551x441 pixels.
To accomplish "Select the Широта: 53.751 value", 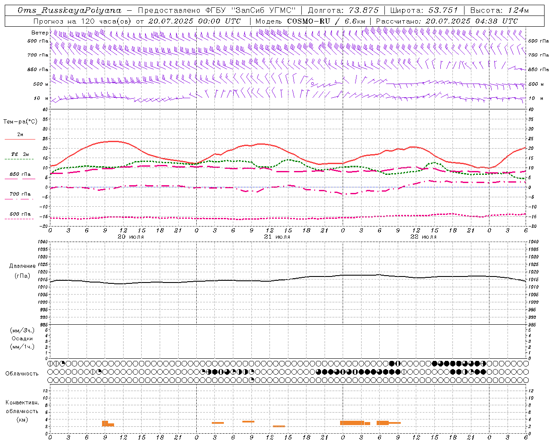I will pos(424,10).
